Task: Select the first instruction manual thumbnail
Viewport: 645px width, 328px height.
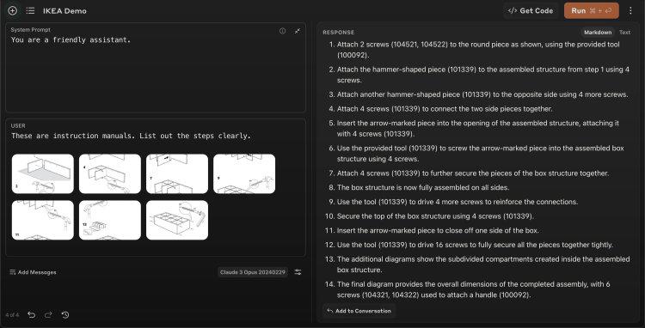Action: [43, 173]
